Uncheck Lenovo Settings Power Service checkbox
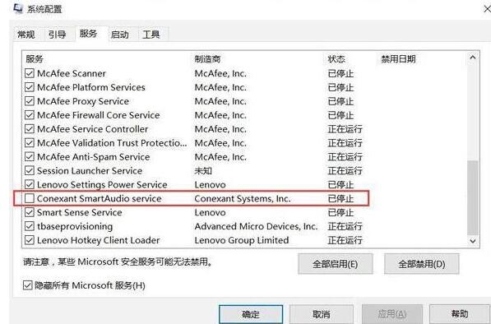Viewport: 491px width, 324px height. [30, 184]
